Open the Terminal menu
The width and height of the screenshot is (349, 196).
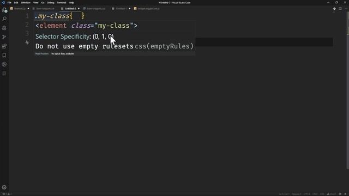[x=62, y=3]
